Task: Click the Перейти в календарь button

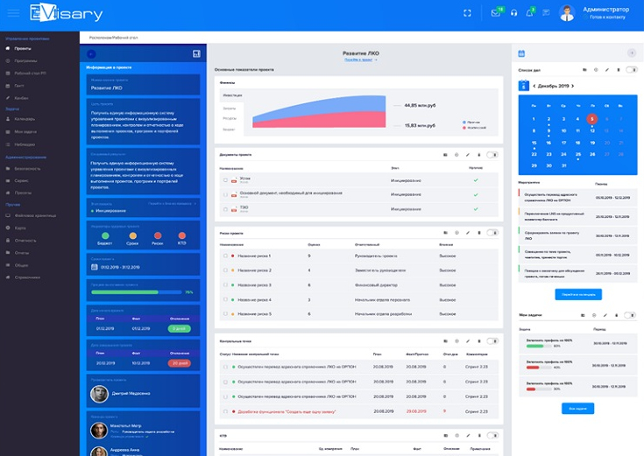Action: coord(577,294)
